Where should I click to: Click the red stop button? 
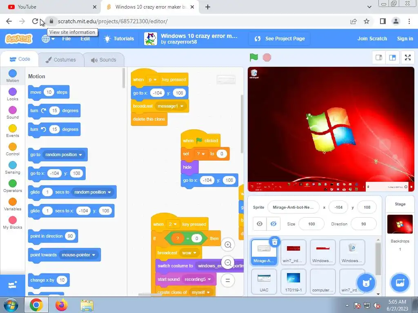(267, 57)
